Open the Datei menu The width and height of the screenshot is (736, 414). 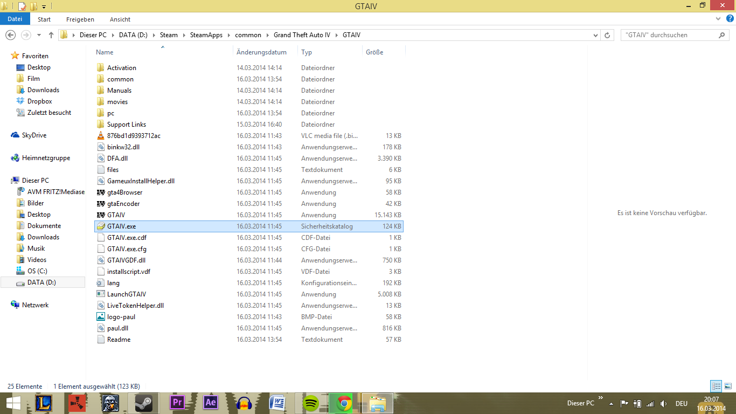[15, 19]
